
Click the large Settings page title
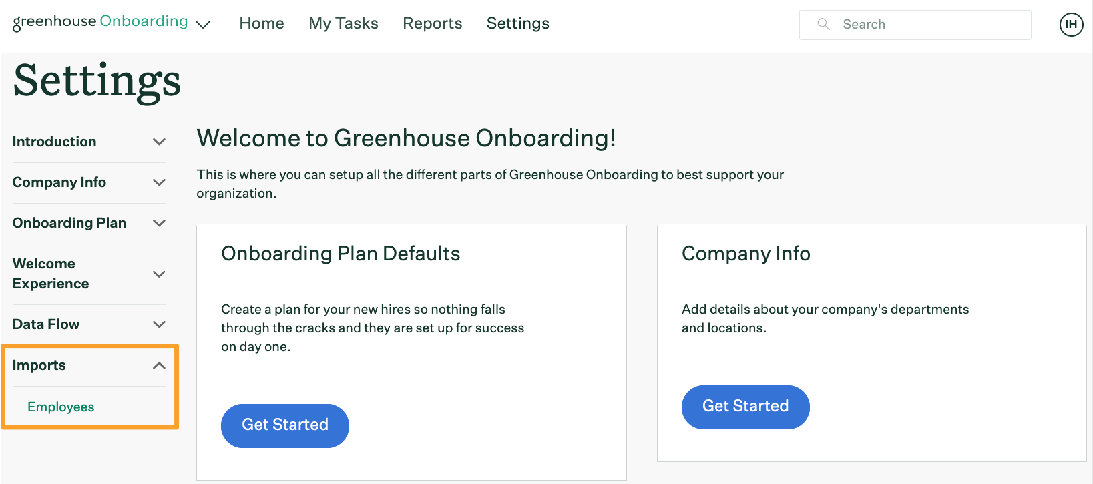coord(97,81)
